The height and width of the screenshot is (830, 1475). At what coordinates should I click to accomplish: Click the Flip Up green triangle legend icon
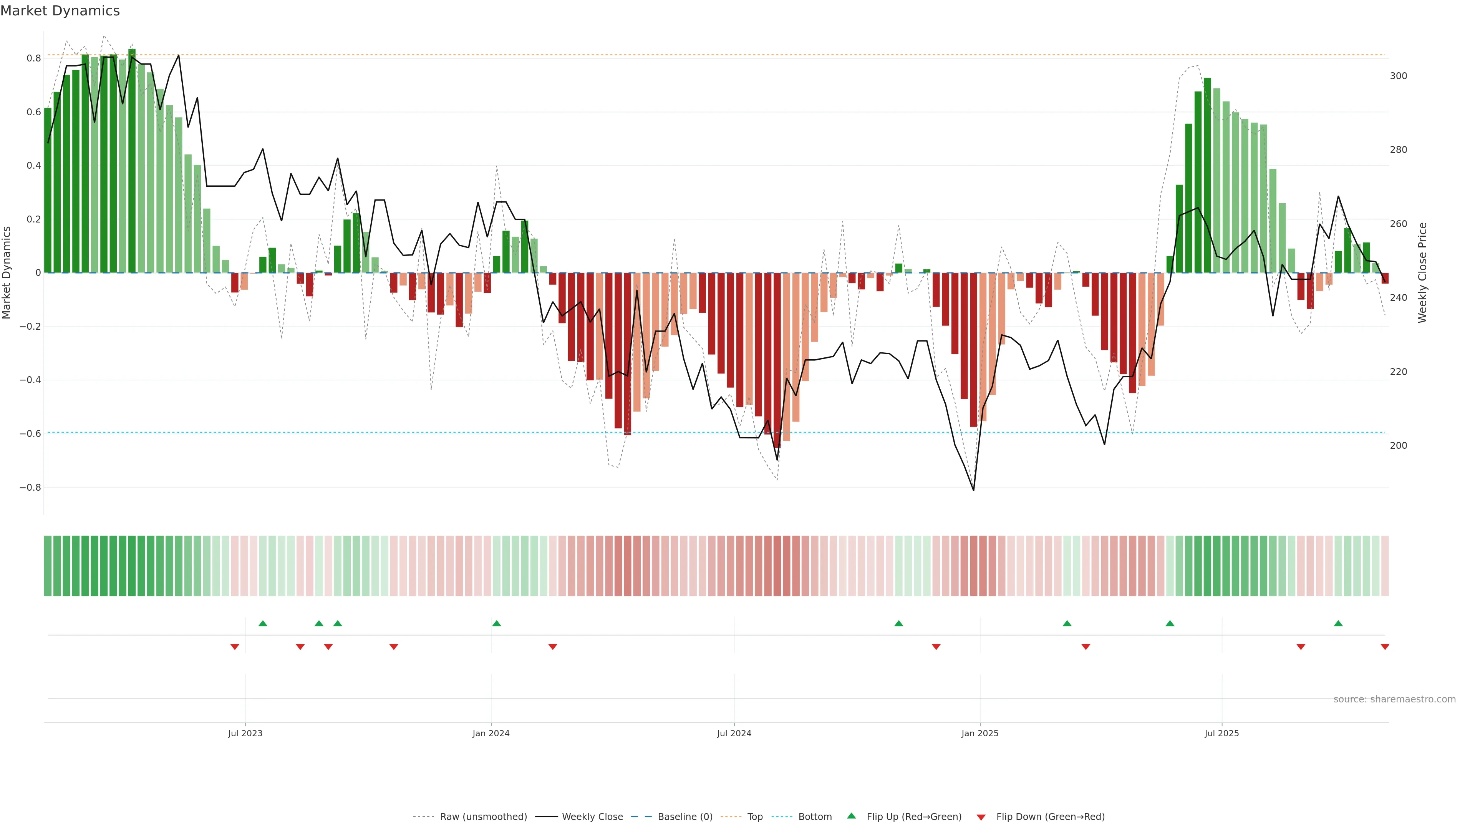pyautogui.click(x=852, y=816)
